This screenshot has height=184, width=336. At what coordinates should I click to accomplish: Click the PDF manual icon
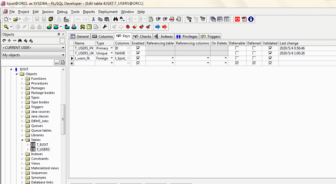pos(244,19)
